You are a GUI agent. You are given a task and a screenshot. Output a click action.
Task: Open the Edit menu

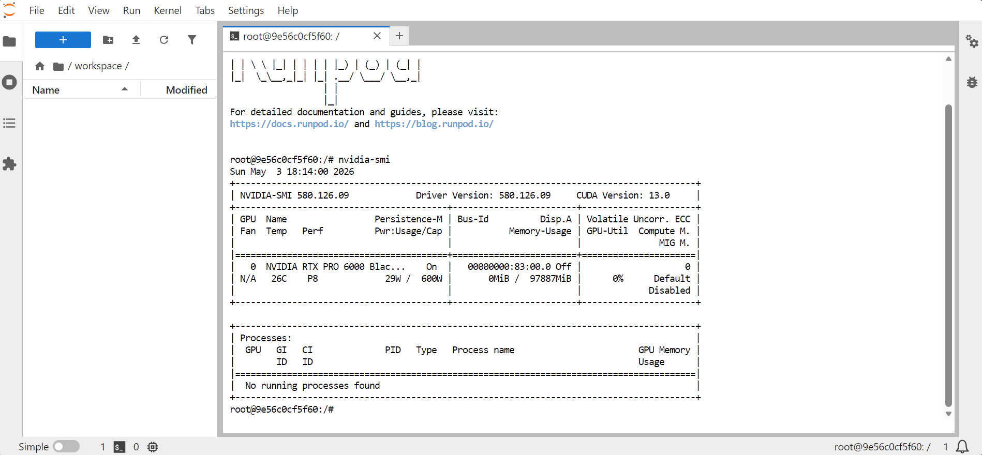(66, 10)
